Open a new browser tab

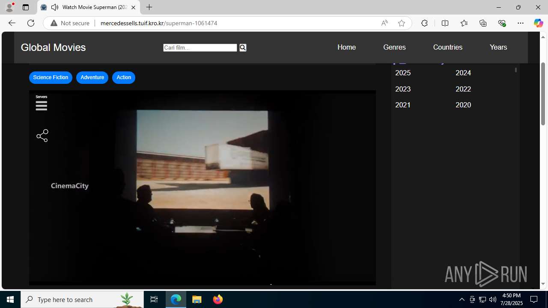point(149,7)
